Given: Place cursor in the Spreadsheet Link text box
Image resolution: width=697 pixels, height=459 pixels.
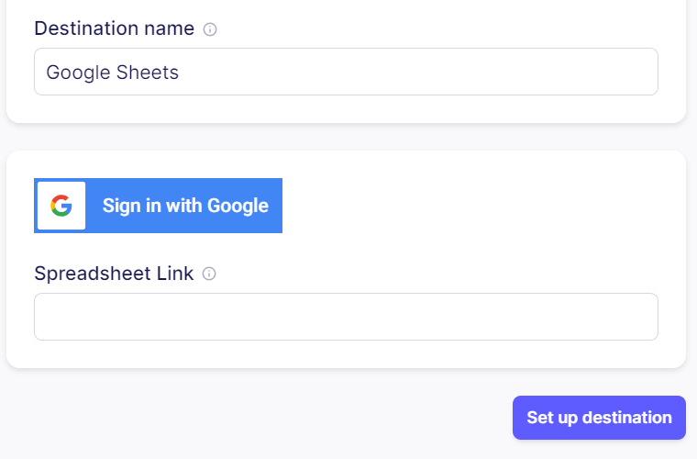Looking at the screenshot, I should coord(346,317).
